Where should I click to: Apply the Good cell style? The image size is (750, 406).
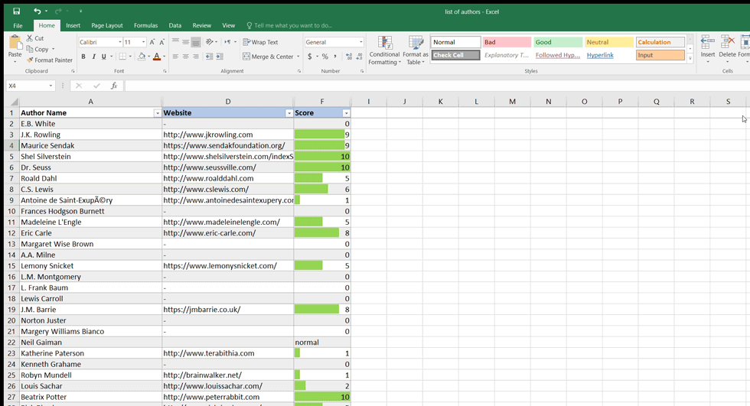pos(558,42)
